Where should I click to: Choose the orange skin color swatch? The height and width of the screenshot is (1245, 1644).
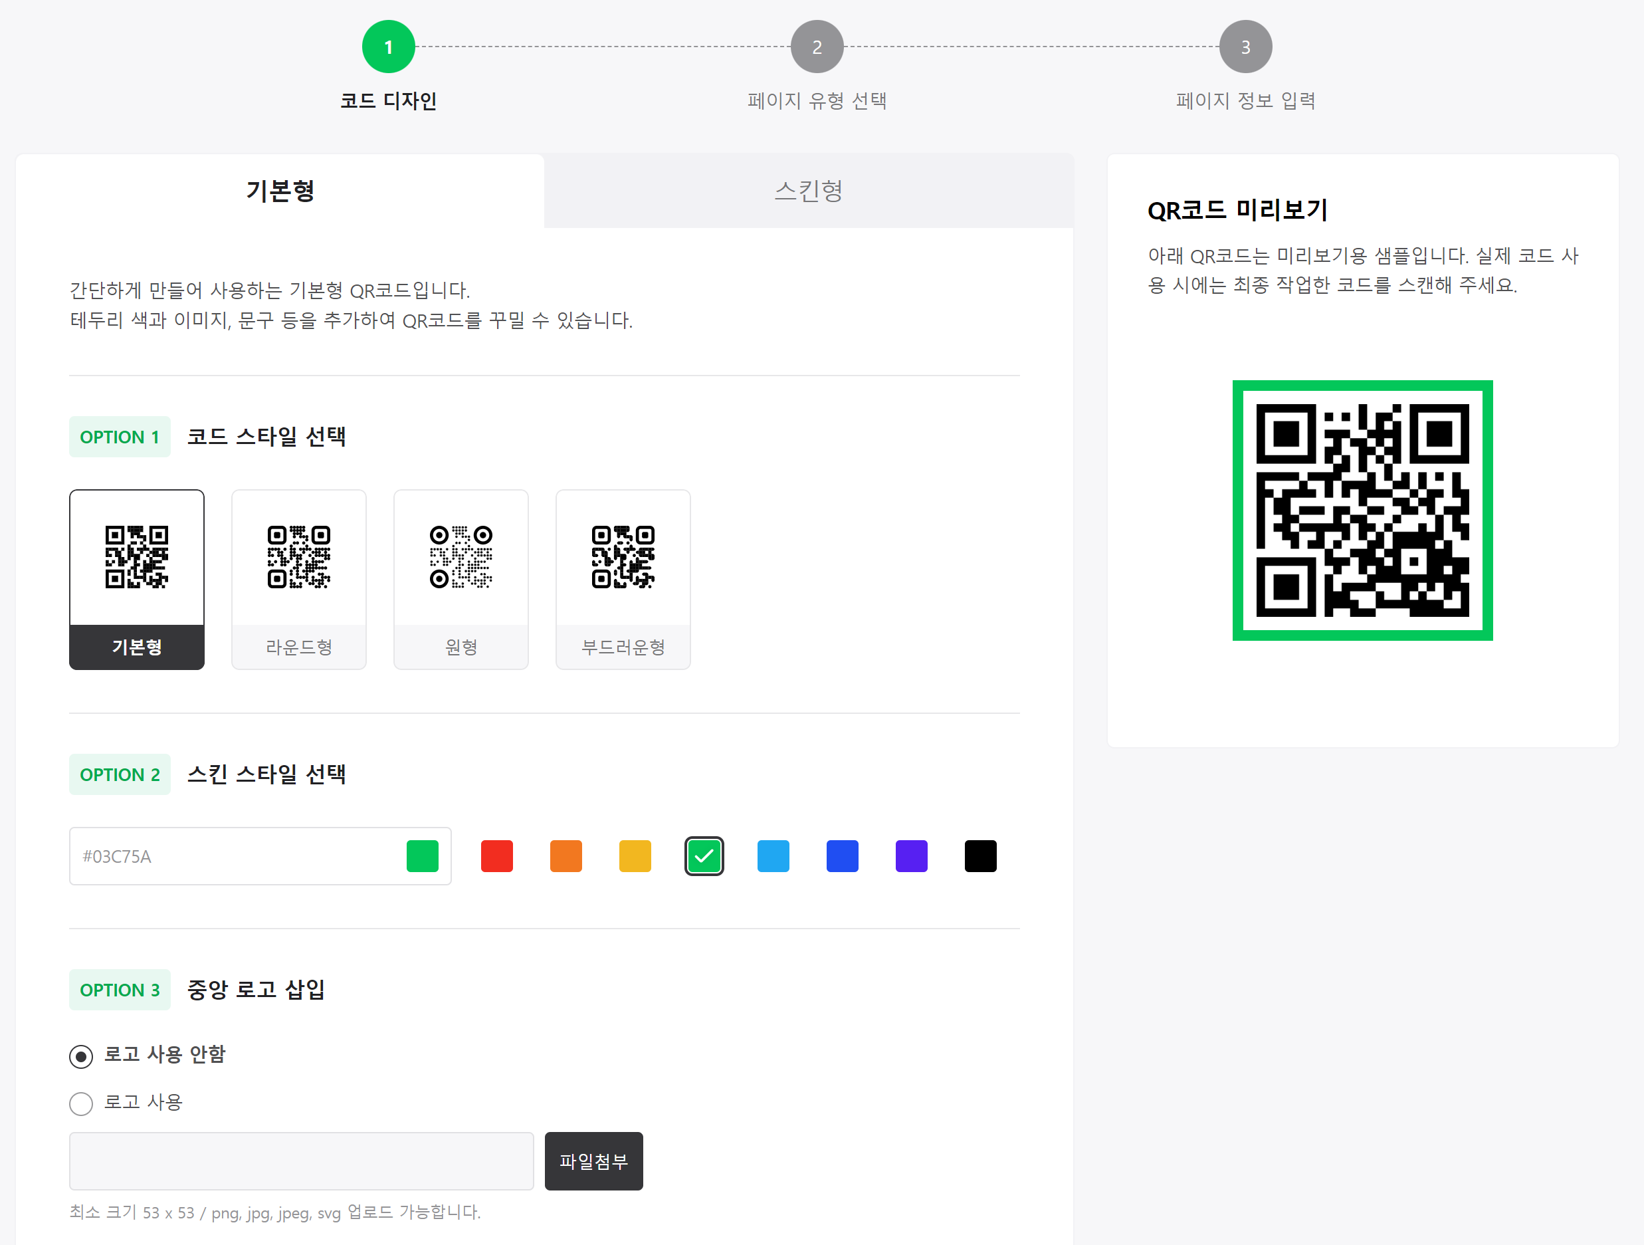click(565, 855)
